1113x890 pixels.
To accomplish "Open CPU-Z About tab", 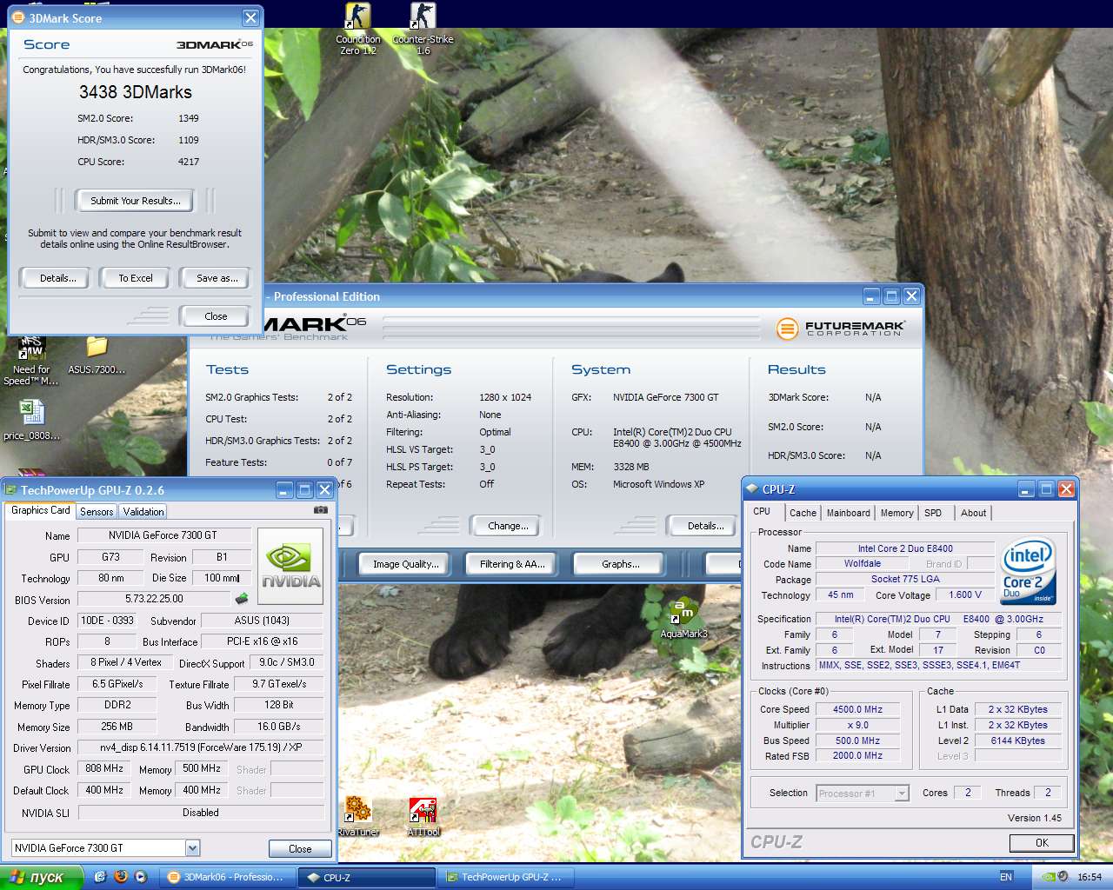I will pyautogui.click(x=973, y=513).
